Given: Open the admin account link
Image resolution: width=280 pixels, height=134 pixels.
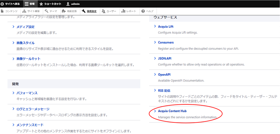Looking at the screenshot, I should pos(75,4).
